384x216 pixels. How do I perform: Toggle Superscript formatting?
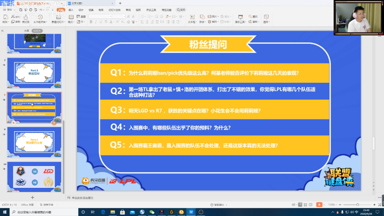coord(118,22)
